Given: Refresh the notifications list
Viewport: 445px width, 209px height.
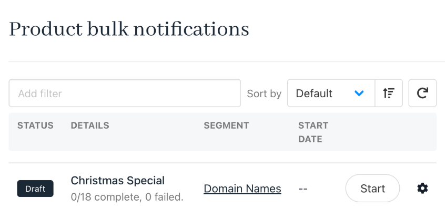Looking at the screenshot, I should click(422, 93).
